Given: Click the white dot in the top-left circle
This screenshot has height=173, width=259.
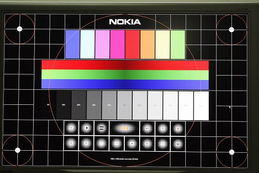Looking at the screenshot, I should coord(19,28).
